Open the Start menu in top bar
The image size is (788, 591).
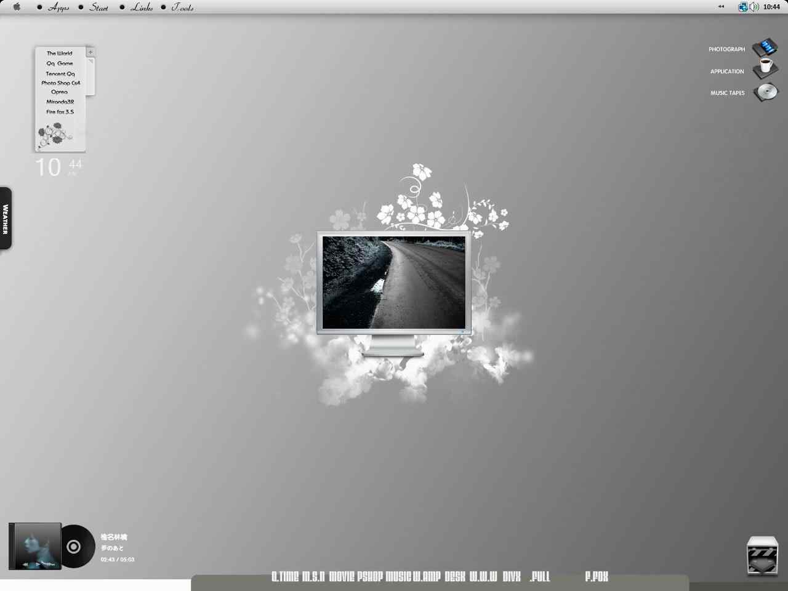click(x=98, y=7)
